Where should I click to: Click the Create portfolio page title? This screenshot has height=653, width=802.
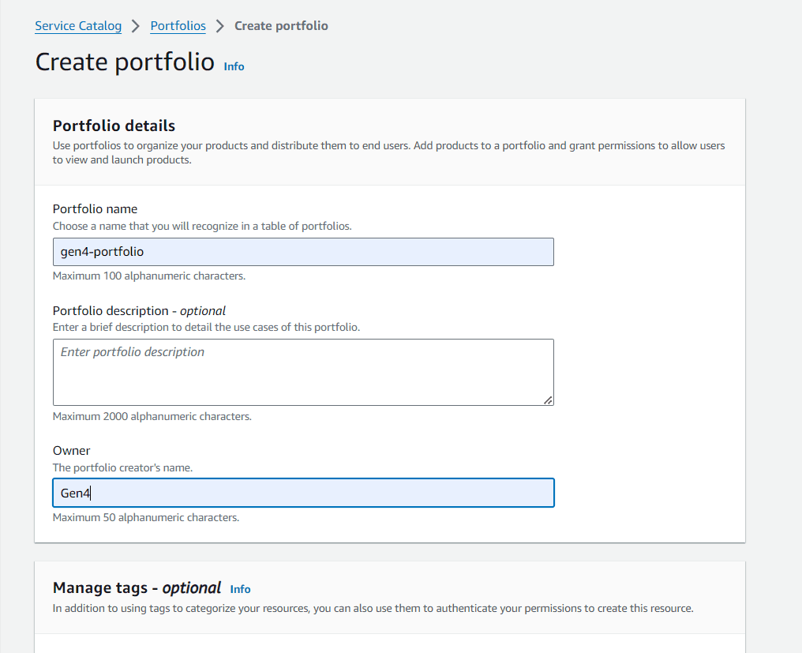click(125, 62)
